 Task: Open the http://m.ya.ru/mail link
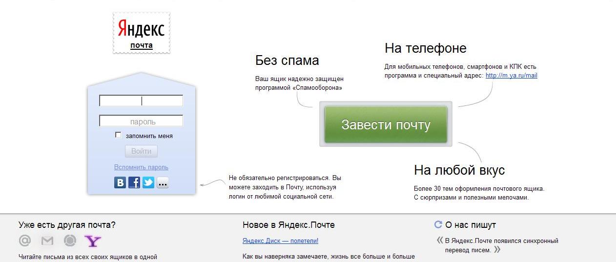tap(512, 76)
